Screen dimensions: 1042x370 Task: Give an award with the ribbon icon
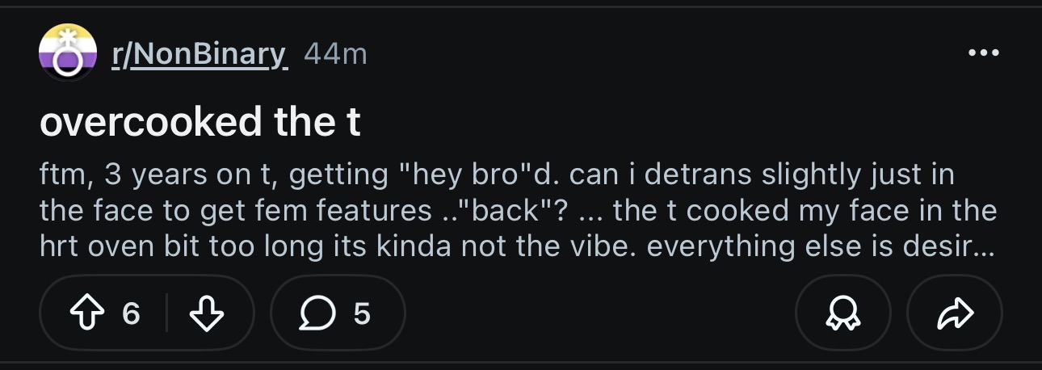[842, 313]
